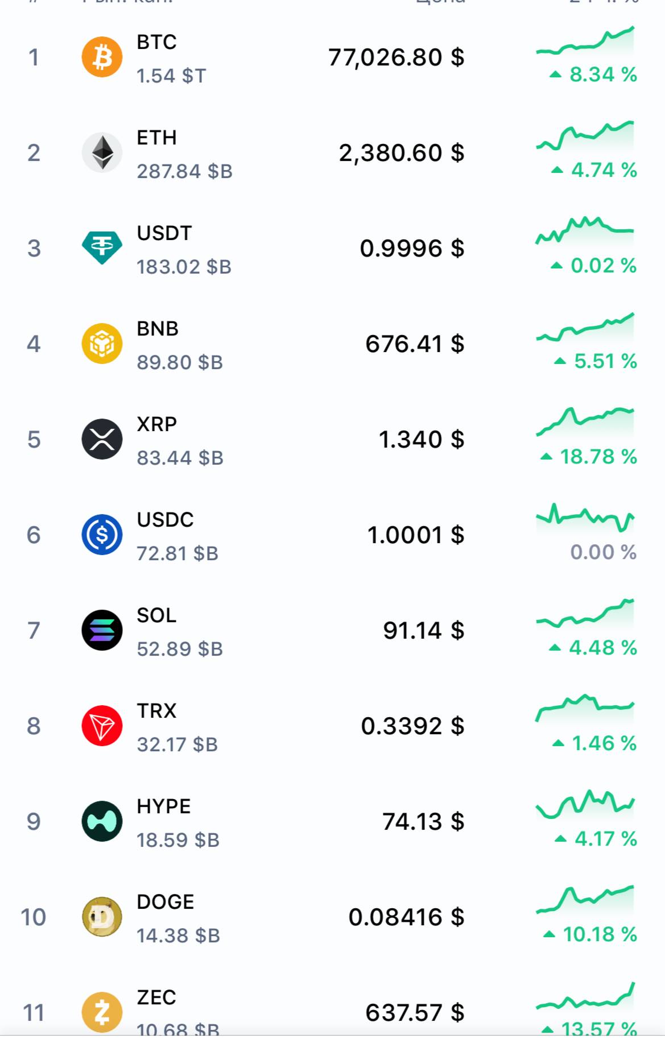This screenshot has width=665, height=1039.
Task: Select the Tether USDT green icon
Action: click(102, 248)
